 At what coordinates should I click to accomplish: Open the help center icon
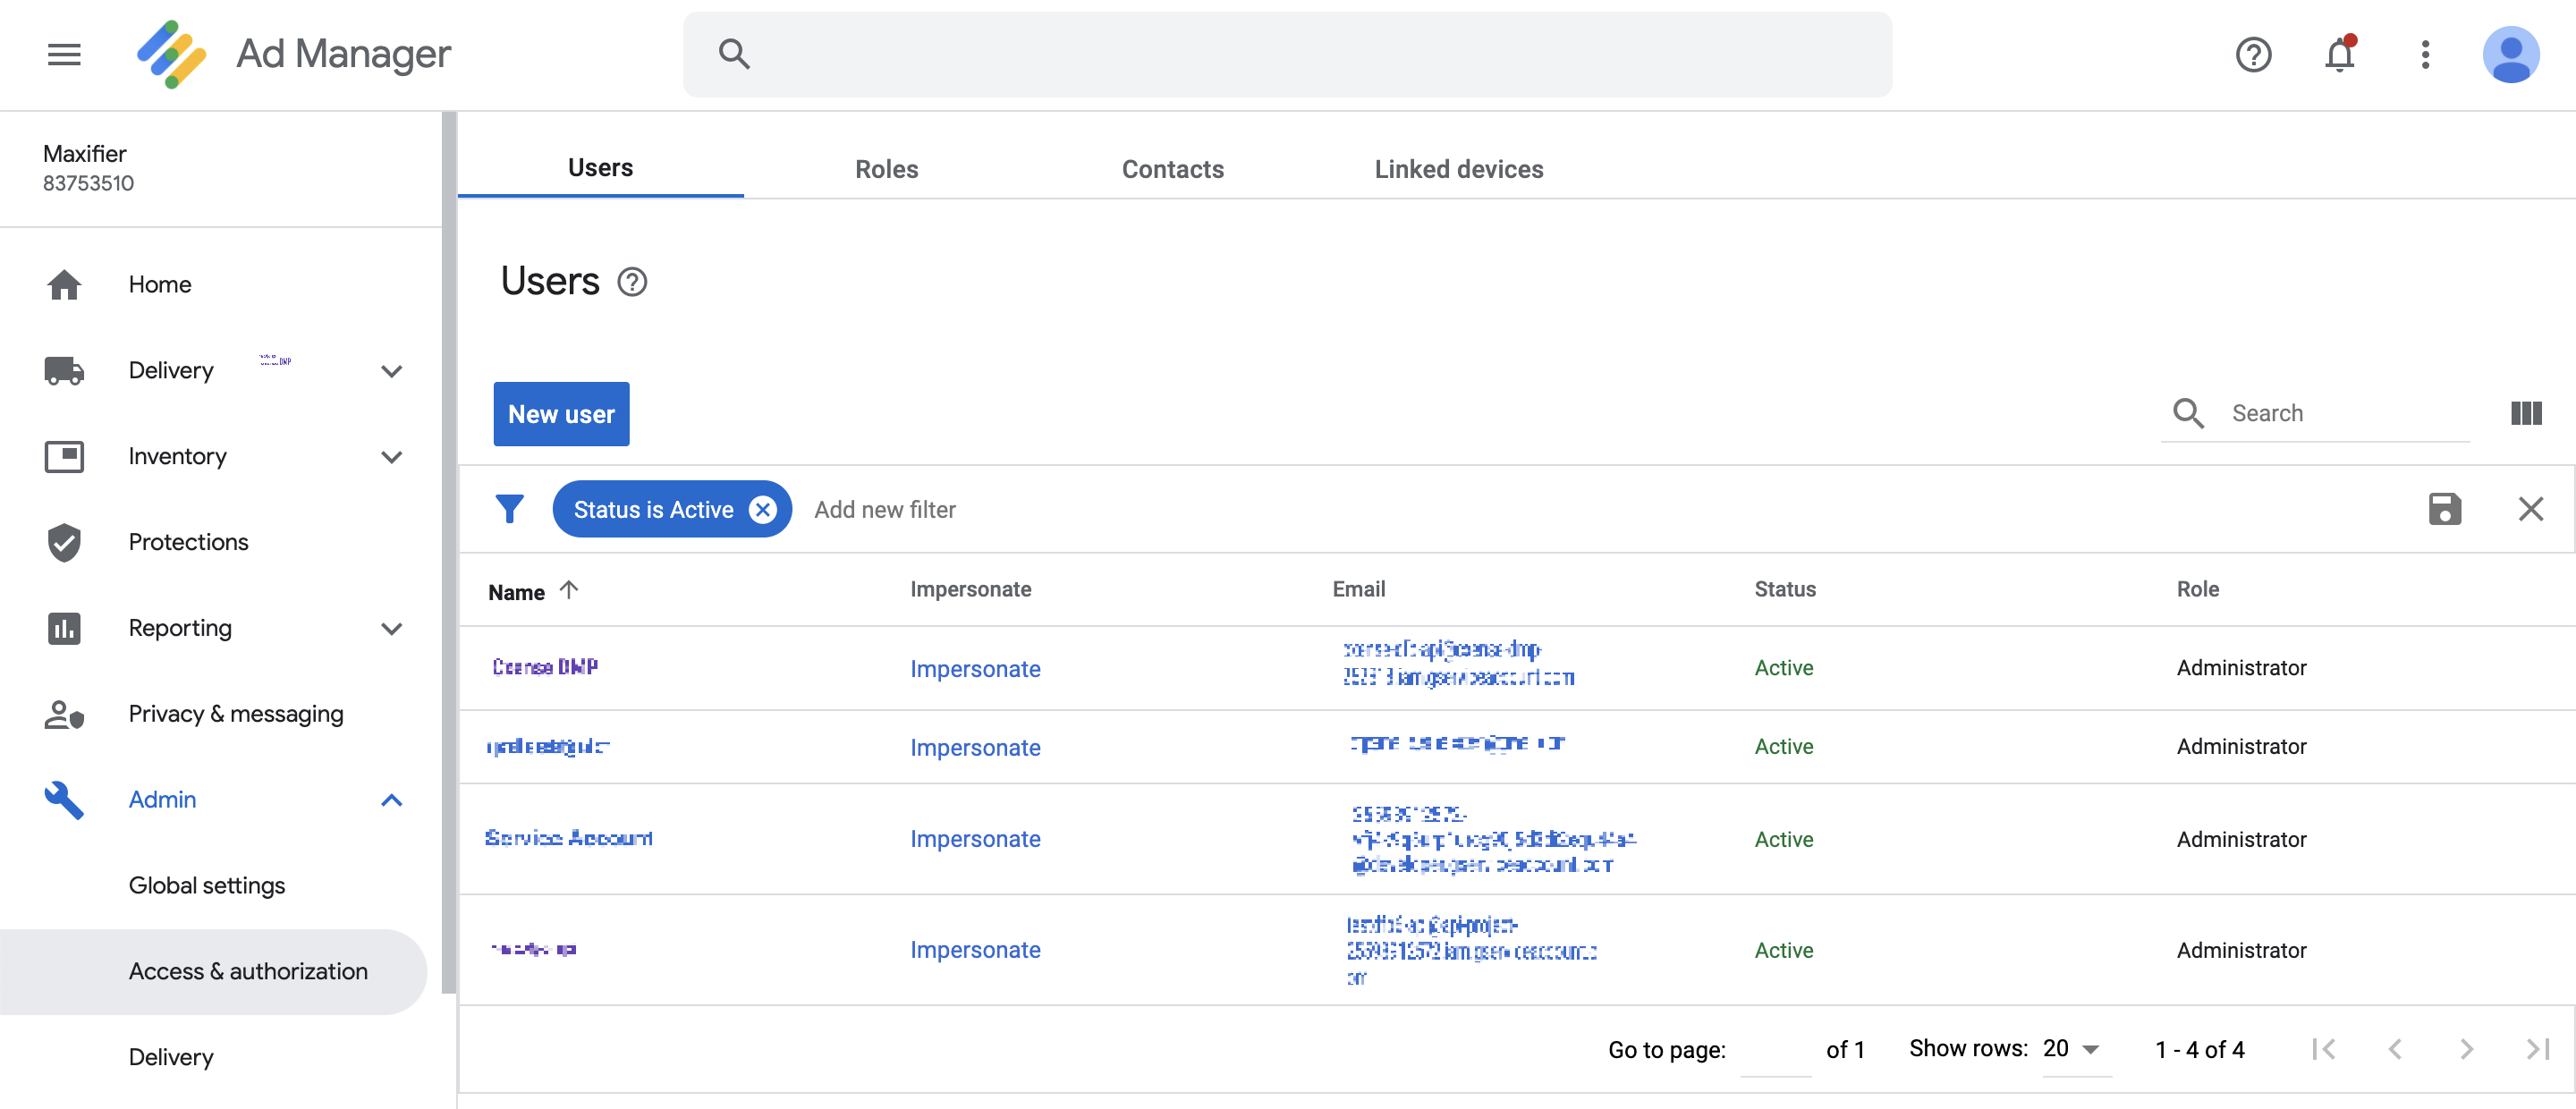click(x=2253, y=54)
